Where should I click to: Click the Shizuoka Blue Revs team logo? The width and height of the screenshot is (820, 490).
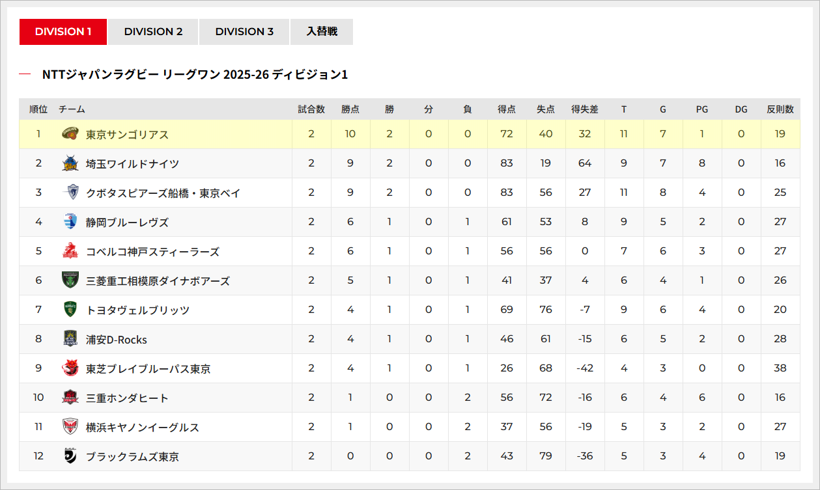click(x=70, y=222)
